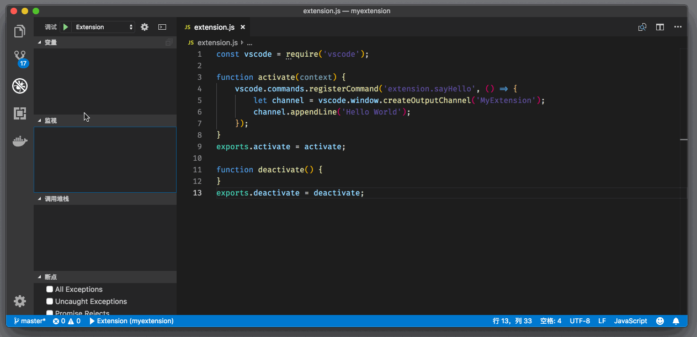Open launch.json with debug gear icon
Screen dimensions: 697x337
coord(145,27)
